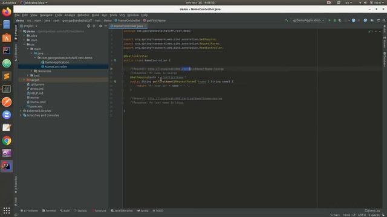The width and height of the screenshot is (387, 217).
Task: Select the NameController.java editor tab
Action: 128,26
